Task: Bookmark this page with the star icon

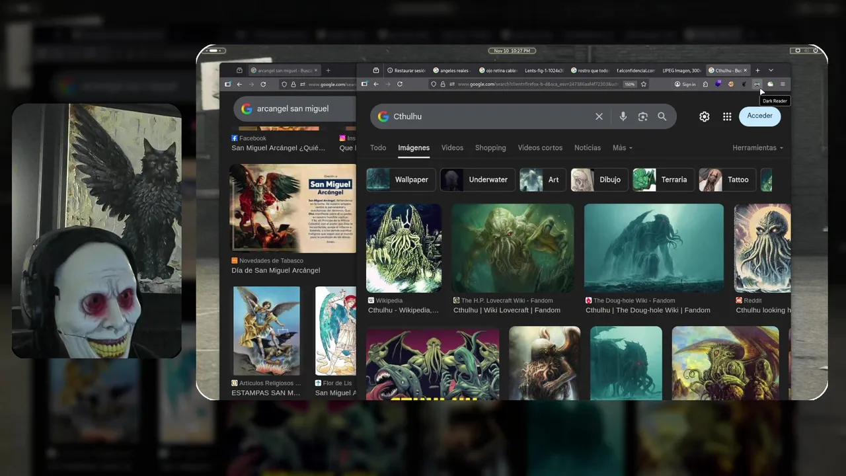Action: coord(644,84)
